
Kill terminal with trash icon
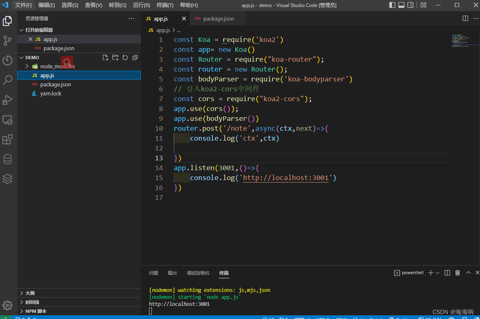[458, 273]
